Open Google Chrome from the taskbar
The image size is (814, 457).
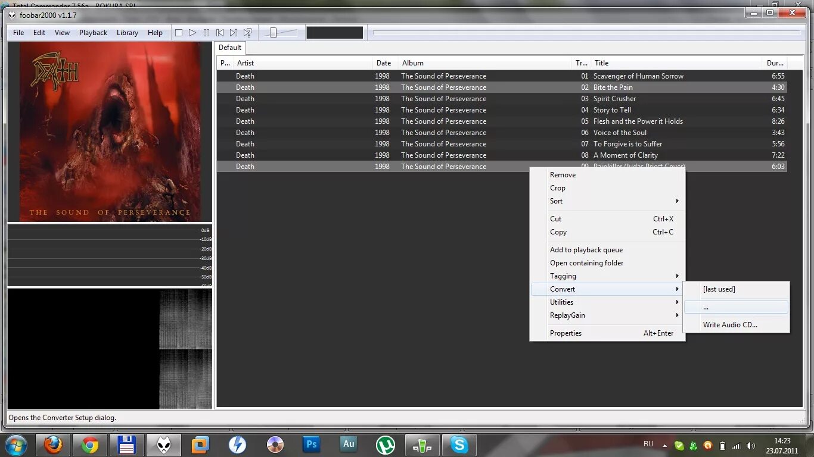point(90,445)
